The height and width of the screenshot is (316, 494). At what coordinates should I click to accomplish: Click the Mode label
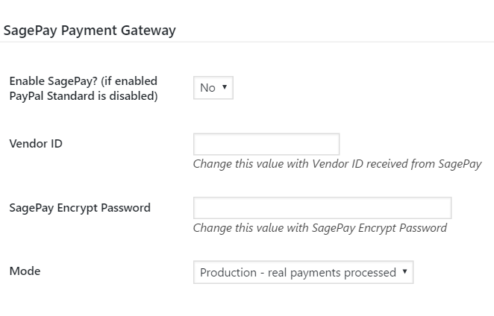pyautogui.click(x=25, y=271)
